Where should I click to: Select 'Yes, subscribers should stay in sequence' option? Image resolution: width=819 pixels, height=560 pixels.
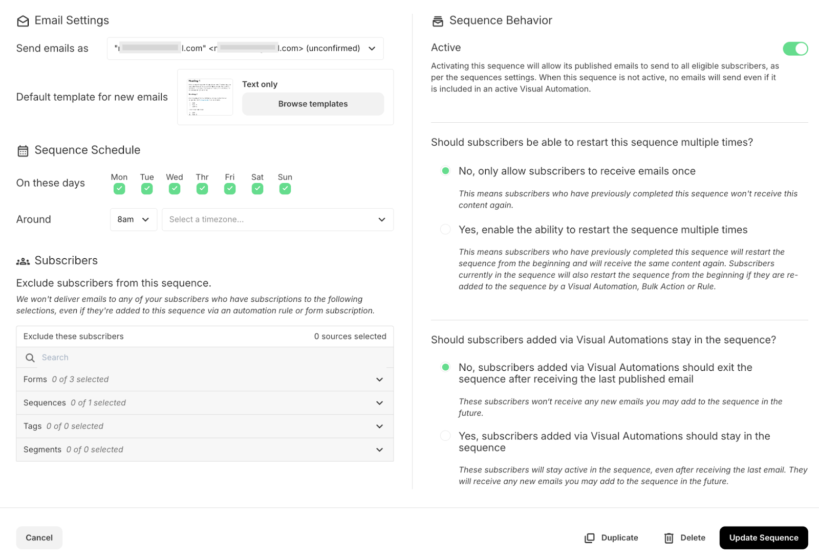click(x=445, y=436)
